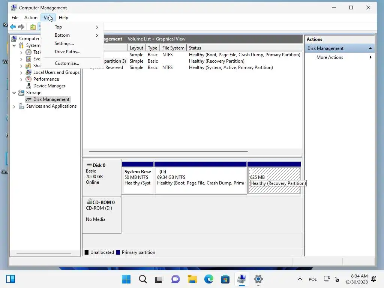384x288 pixels.
Task: Click the Unallocated black legend swatch
Action: [x=87, y=252]
